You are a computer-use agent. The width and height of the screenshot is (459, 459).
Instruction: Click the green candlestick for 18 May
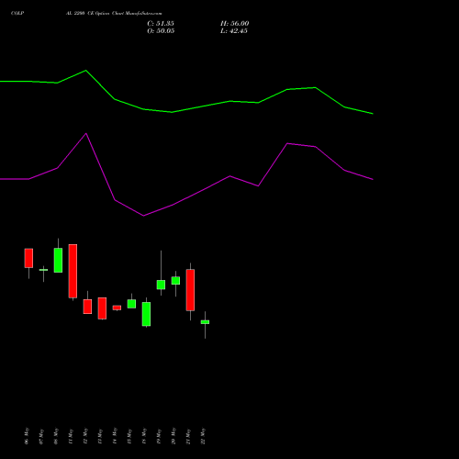click(146, 314)
